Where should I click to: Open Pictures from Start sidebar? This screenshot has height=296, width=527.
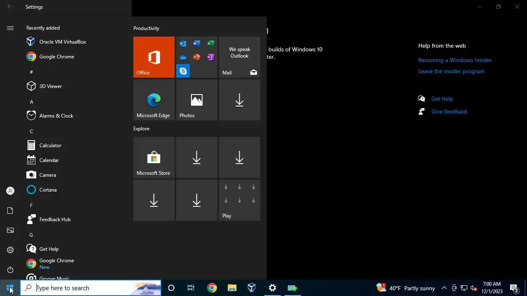click(x=10, y=230)
